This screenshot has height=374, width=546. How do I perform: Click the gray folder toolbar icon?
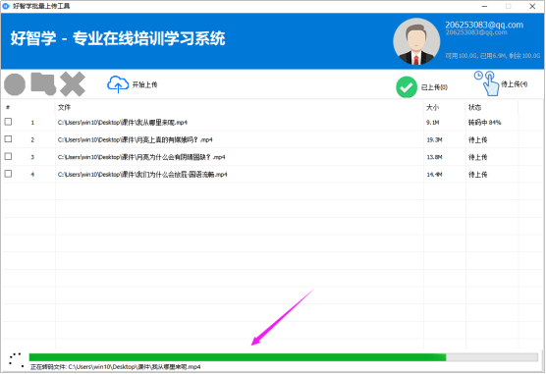pos(43,83)
